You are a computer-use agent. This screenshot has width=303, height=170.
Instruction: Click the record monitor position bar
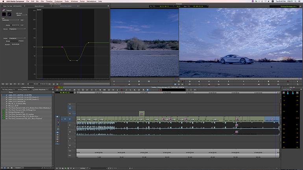coord(240,79)
